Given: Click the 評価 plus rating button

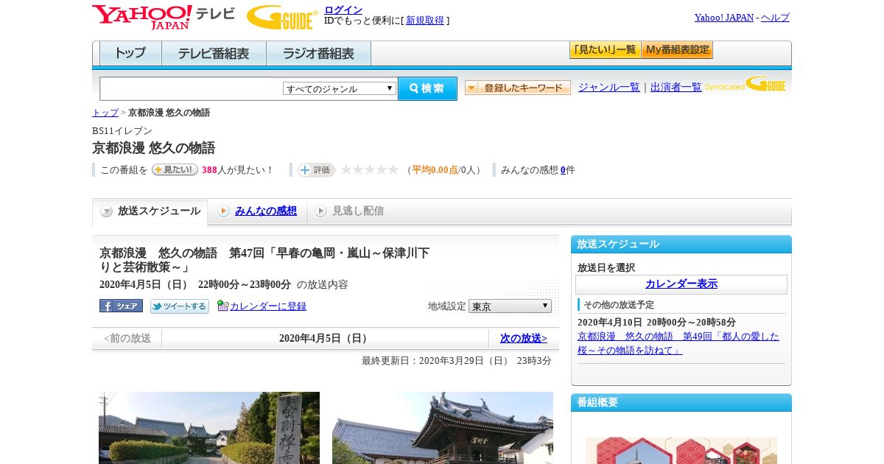Looking at the screenshot, I should (316, 170).
